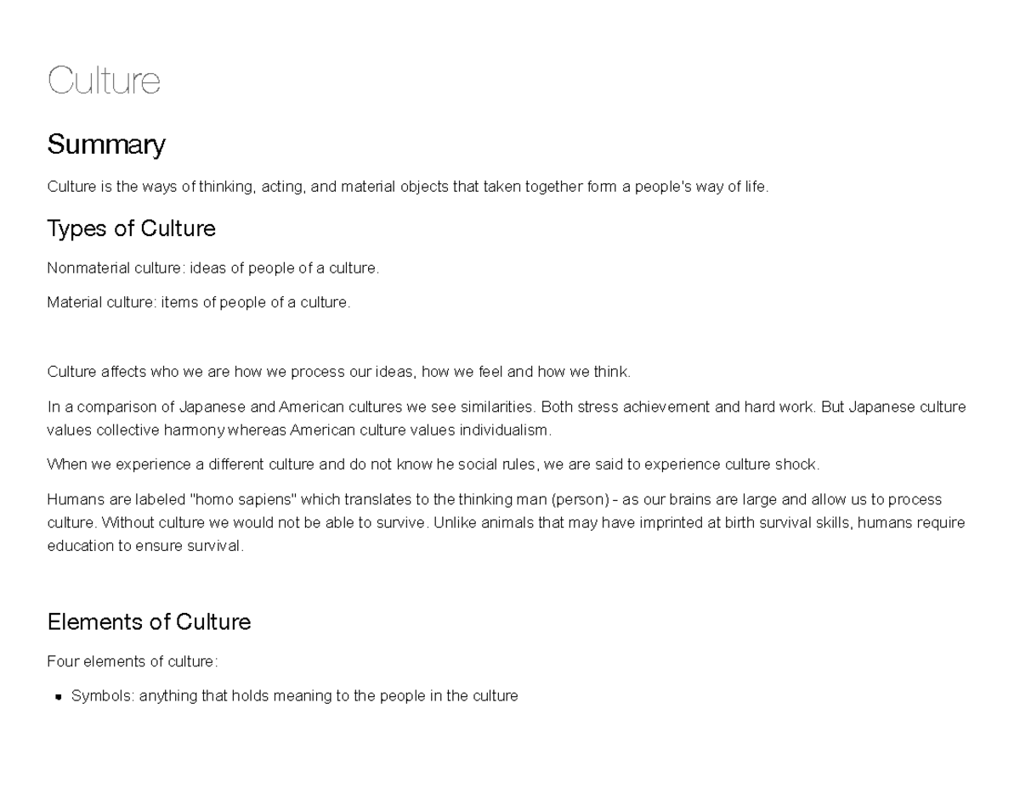Click the "Culture" page title
The height and width of the screenshot is (787, 1020).
tap(104, 81)
